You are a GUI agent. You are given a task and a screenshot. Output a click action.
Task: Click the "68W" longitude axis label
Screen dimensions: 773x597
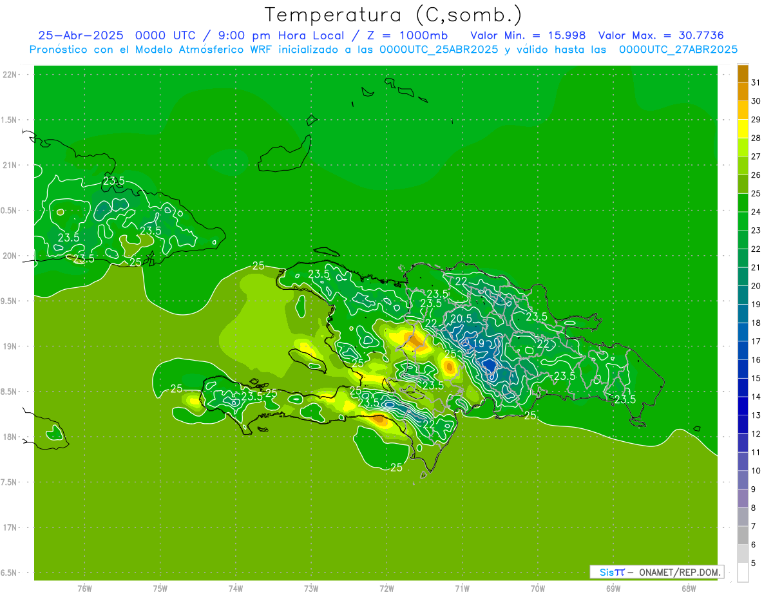(689, 588)
